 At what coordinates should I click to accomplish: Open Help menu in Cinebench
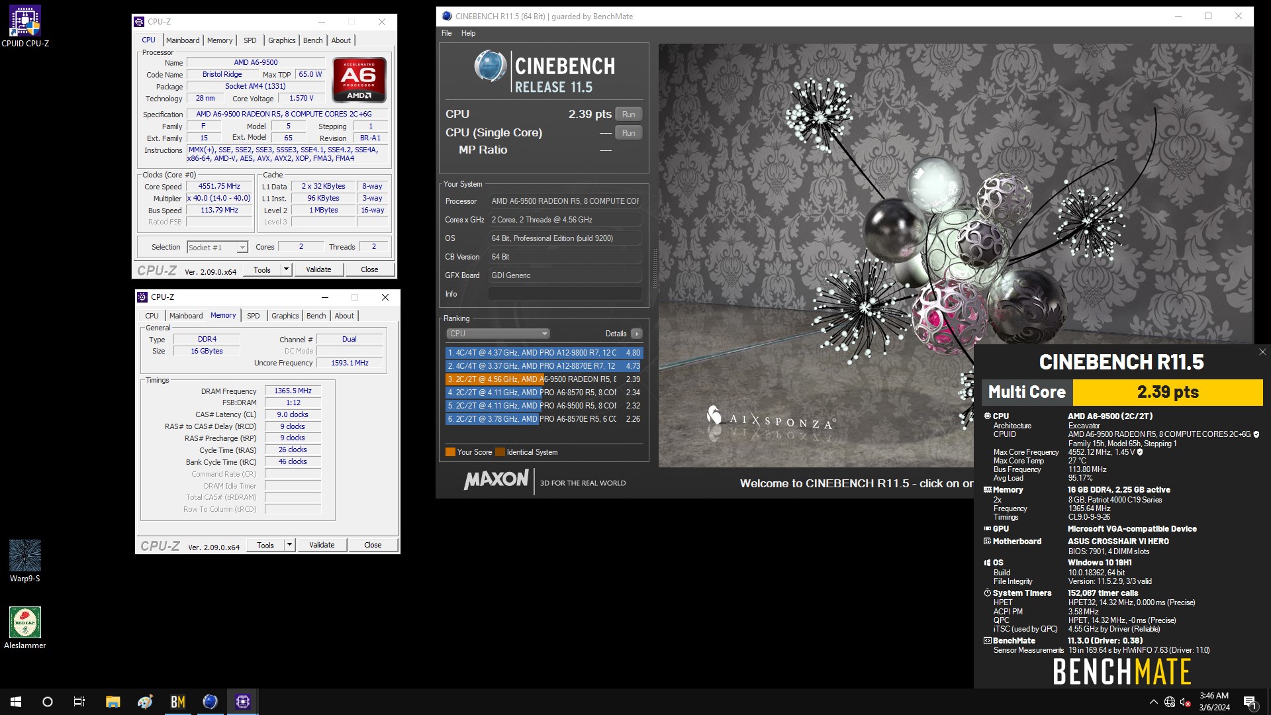click(x=469, y=33)
